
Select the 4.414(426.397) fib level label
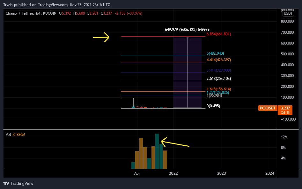coord(218,60)
